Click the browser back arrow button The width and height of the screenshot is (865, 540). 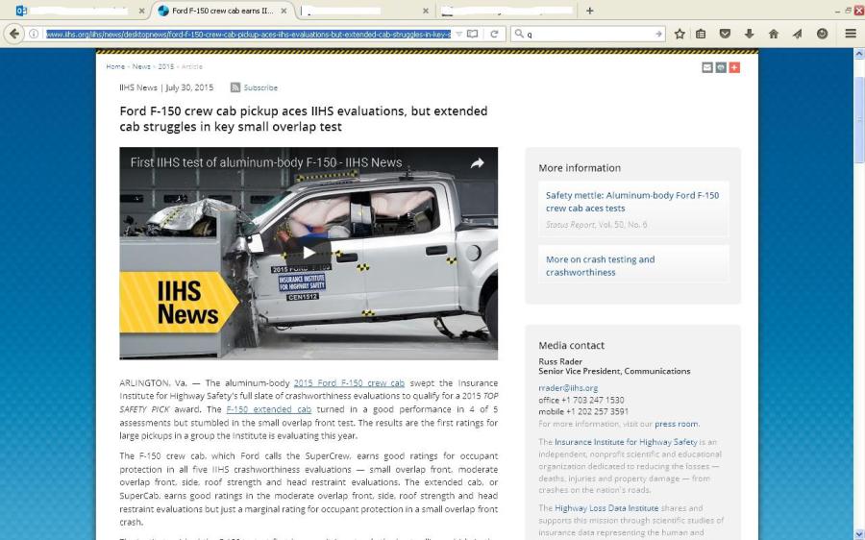click(x=13, y=34)
